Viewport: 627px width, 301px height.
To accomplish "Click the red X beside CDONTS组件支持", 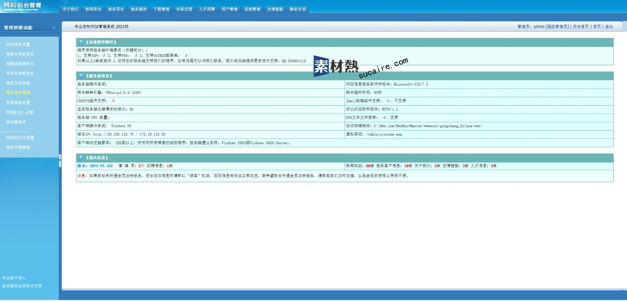I will point(114,101).
